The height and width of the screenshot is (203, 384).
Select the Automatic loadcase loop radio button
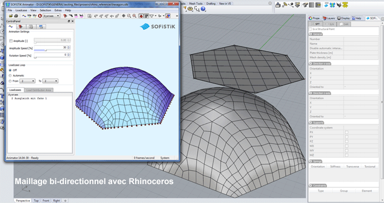[10, 76]
